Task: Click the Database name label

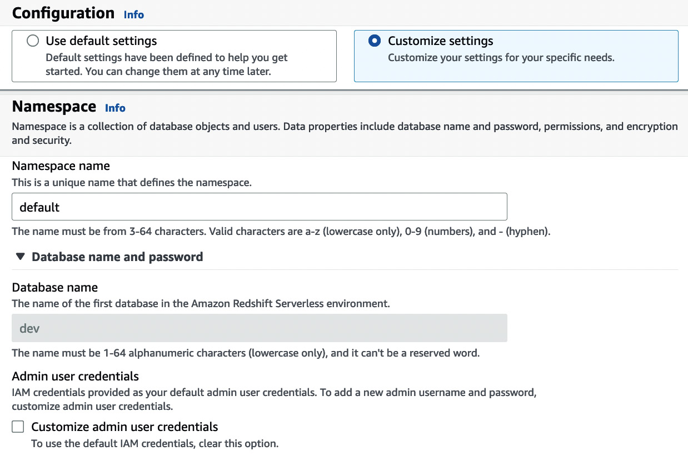Action: 54,288
